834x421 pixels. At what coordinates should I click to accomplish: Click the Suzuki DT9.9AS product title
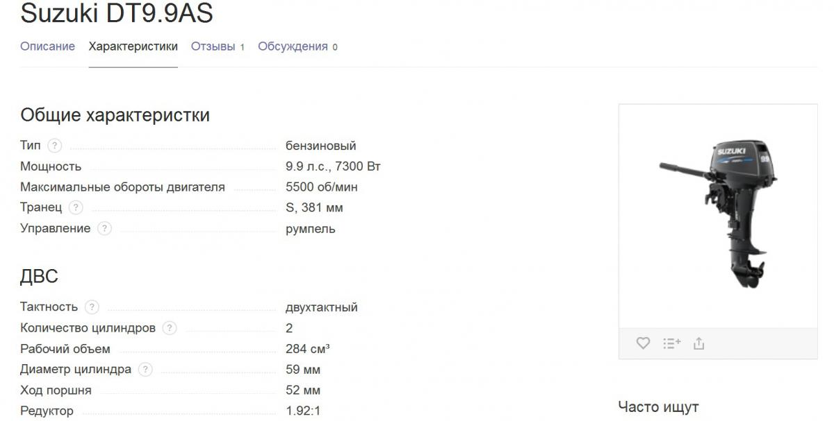tap(117, 12)
